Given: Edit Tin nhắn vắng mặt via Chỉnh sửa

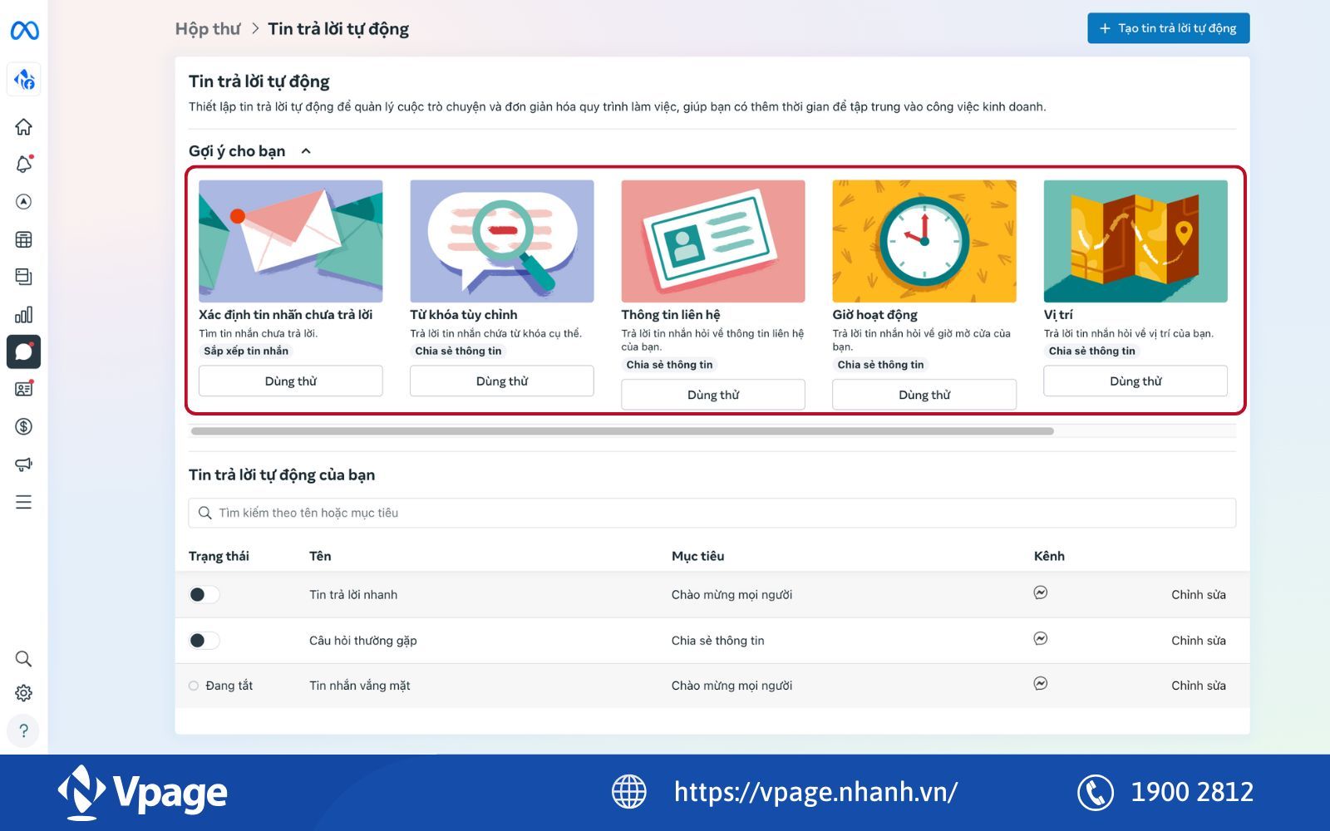Looking at the screenshot, I should point(1199,686).
